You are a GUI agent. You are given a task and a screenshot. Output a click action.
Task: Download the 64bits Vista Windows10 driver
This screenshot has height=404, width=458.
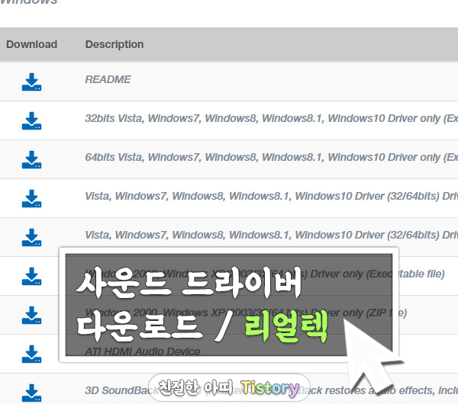coord(31,159)
